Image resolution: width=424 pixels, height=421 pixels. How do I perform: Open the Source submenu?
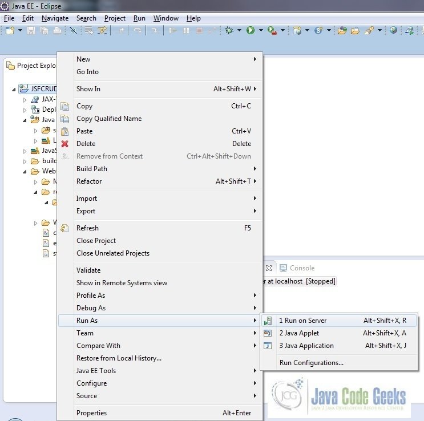pyautogui.click(x=160, y=395)
